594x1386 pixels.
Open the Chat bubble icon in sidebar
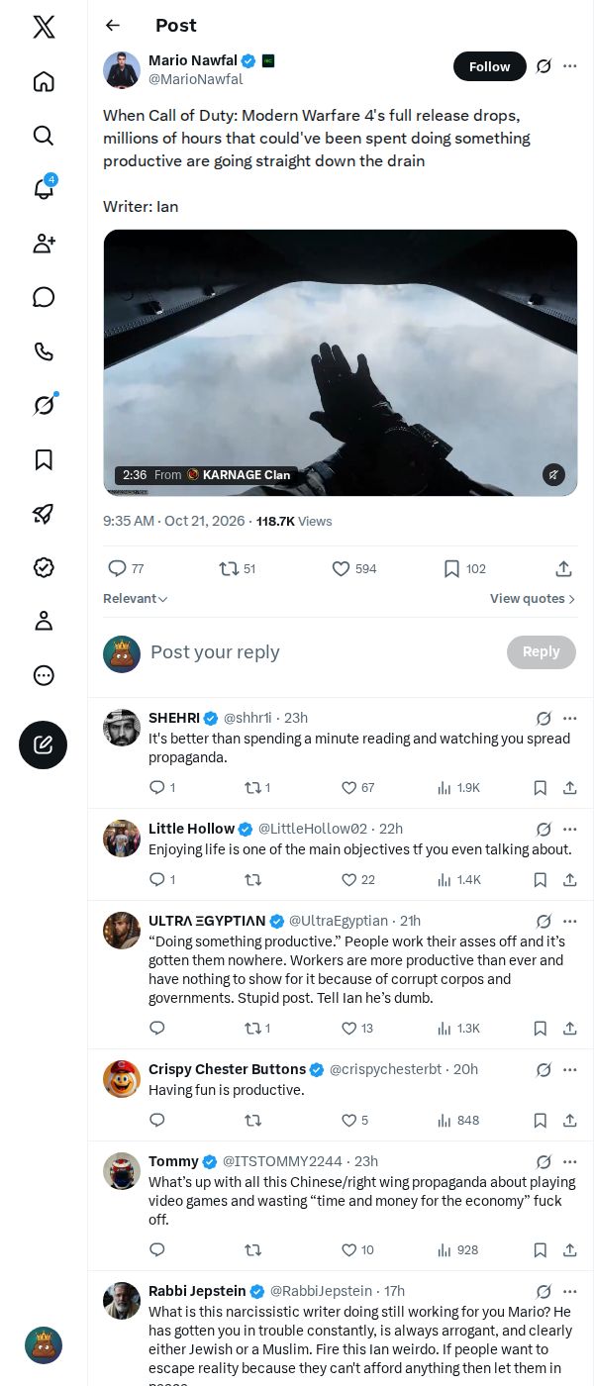point(44,297)
